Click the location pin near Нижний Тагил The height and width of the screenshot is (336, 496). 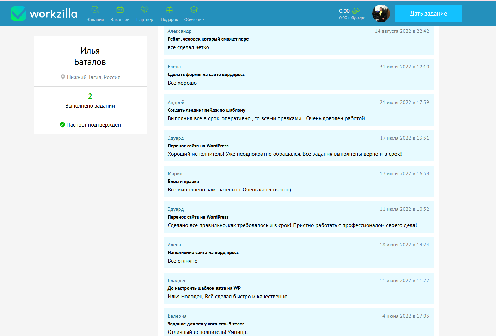63,77
